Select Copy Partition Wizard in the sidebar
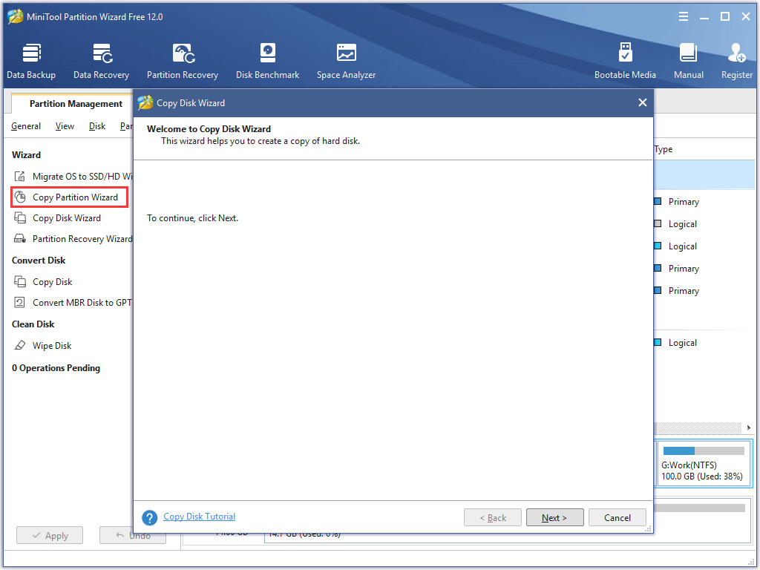This screenshot has height=570, width=760. 75,197
